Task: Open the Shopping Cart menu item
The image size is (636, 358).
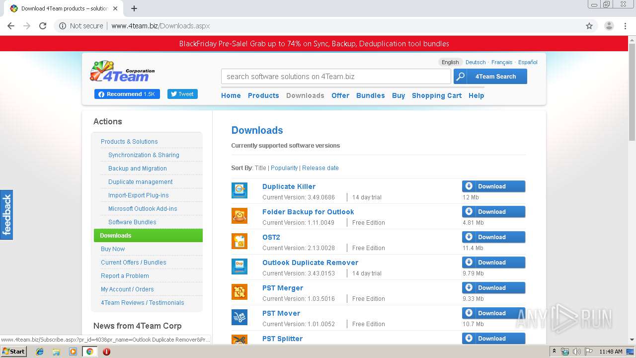Action: pyautogui.click(x=437, y=95)
